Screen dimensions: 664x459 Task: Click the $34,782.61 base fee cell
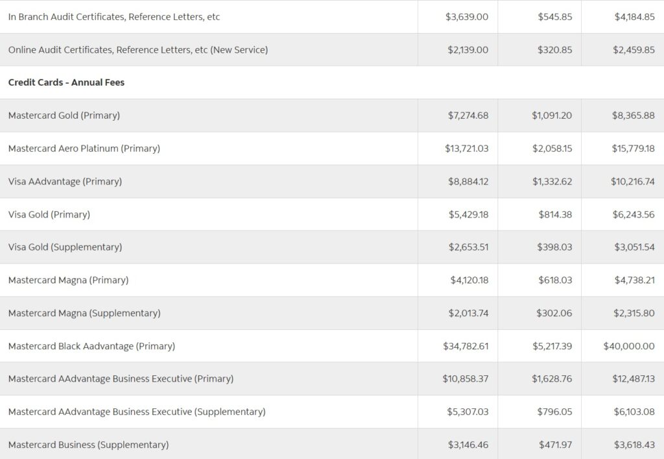[x=466, y=346]
